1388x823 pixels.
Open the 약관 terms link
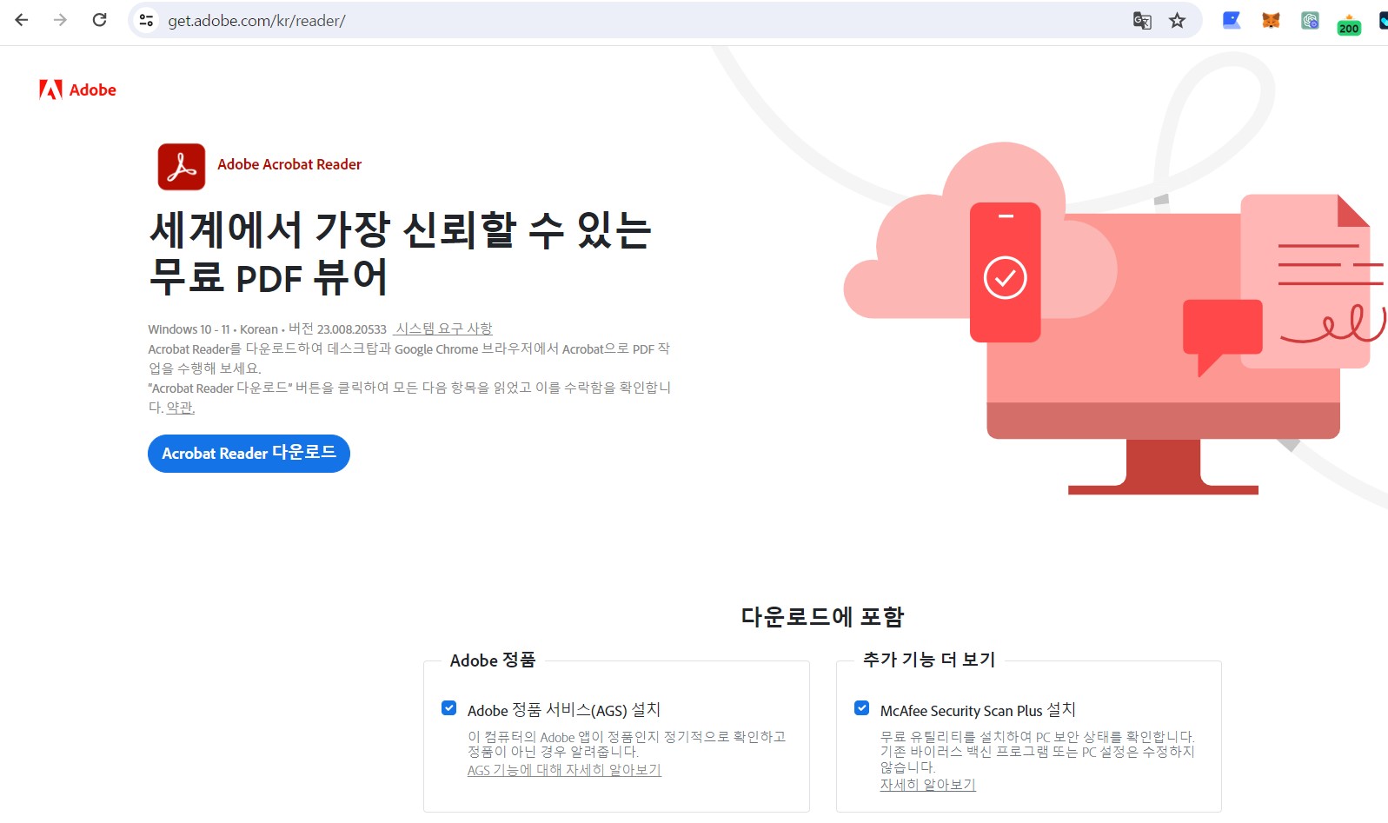pos(181,407)
